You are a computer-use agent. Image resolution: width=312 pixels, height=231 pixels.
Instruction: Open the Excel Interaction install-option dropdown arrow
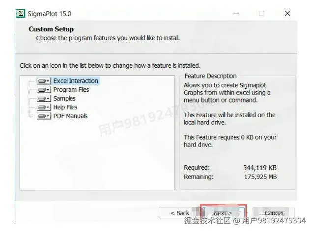(48, 81)
